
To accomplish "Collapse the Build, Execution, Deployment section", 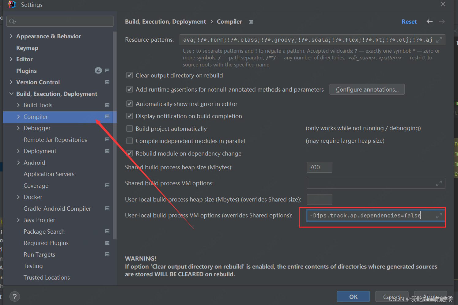I will (11, 94).
